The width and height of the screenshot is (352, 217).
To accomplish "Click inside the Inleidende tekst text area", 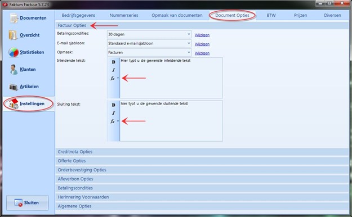I will coord(171,78).
